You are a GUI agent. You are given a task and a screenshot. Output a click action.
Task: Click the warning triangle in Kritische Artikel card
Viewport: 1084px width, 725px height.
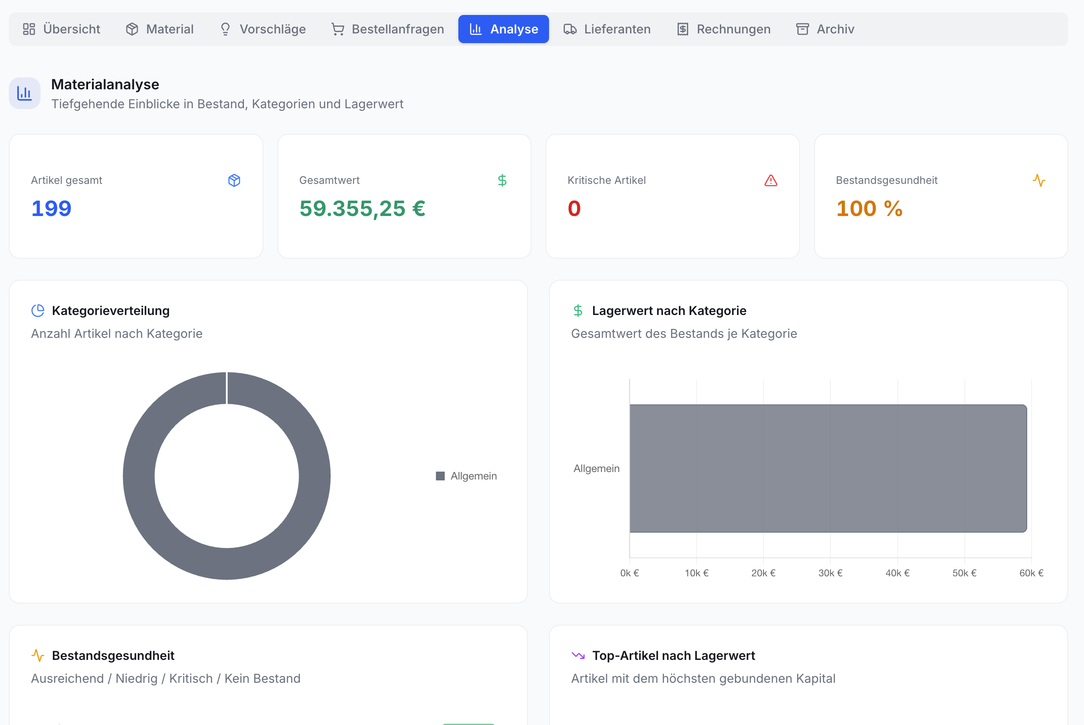(x=771, y=180)
